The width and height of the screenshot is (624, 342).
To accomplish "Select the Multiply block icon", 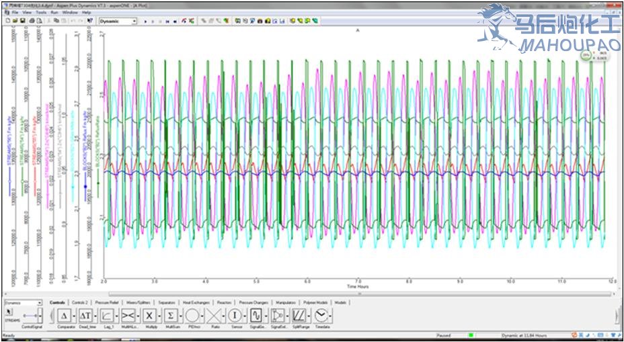I will tap(149, 315).
